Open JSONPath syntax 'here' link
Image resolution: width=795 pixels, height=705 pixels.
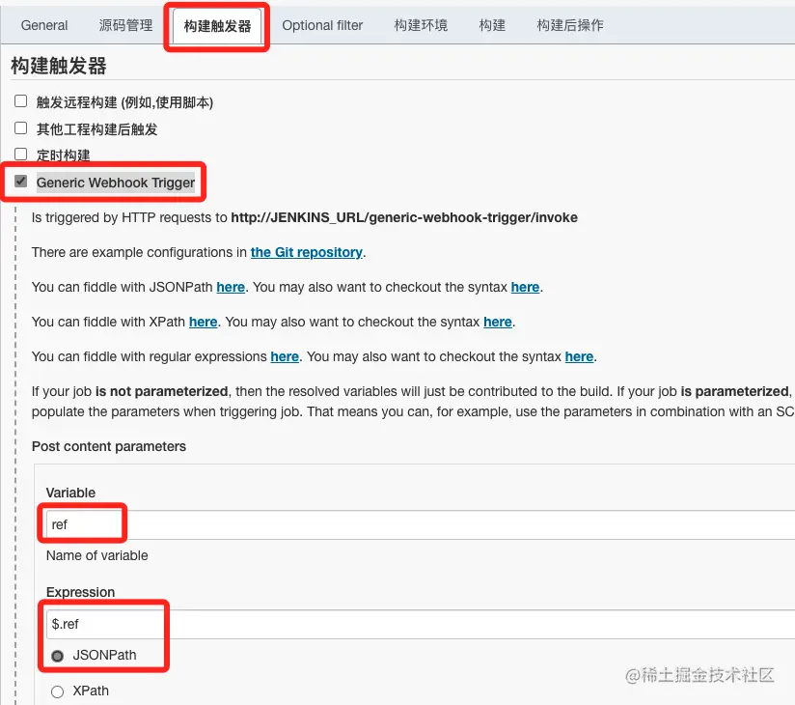click(525, 287)
